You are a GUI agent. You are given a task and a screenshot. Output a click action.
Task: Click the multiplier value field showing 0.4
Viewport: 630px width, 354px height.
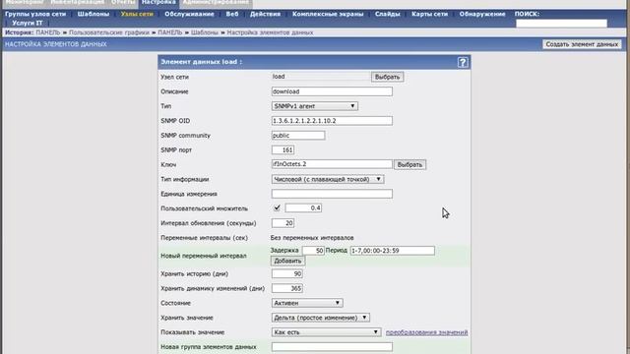(303, 207)
